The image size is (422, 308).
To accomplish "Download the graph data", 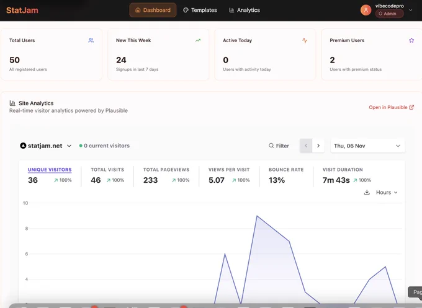I will (x=367, y=193).
